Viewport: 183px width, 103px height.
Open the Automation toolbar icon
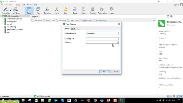tap(102, 11)
